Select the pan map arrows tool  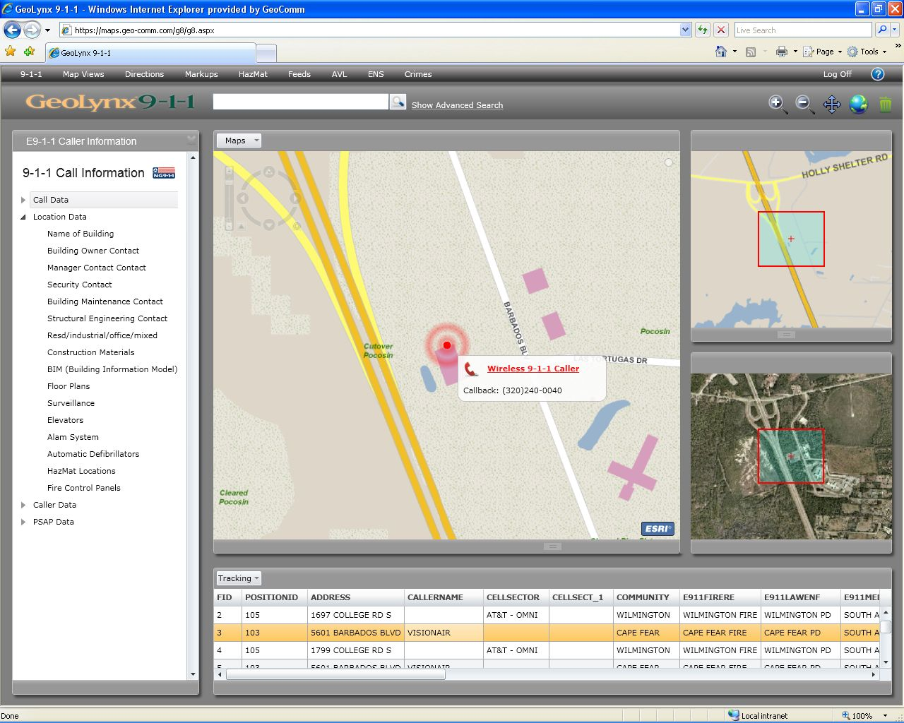point(831,104)
